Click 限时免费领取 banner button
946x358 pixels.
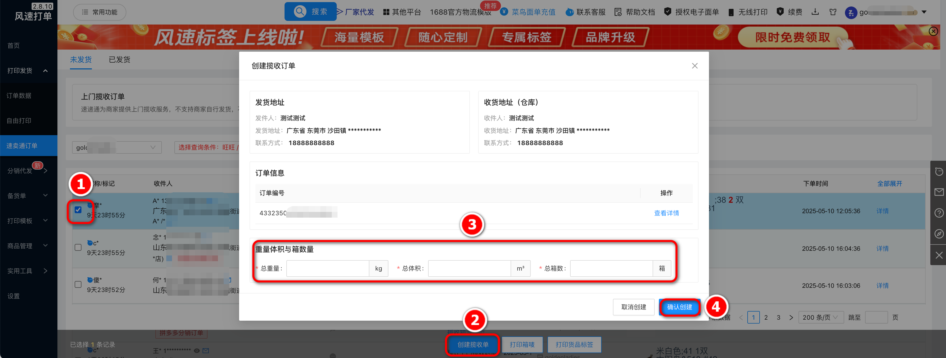point(793,37)
